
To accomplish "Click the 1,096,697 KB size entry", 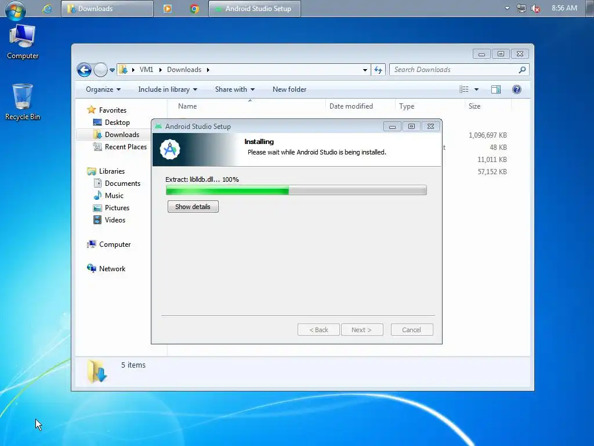I will click(x=487, y=135).
